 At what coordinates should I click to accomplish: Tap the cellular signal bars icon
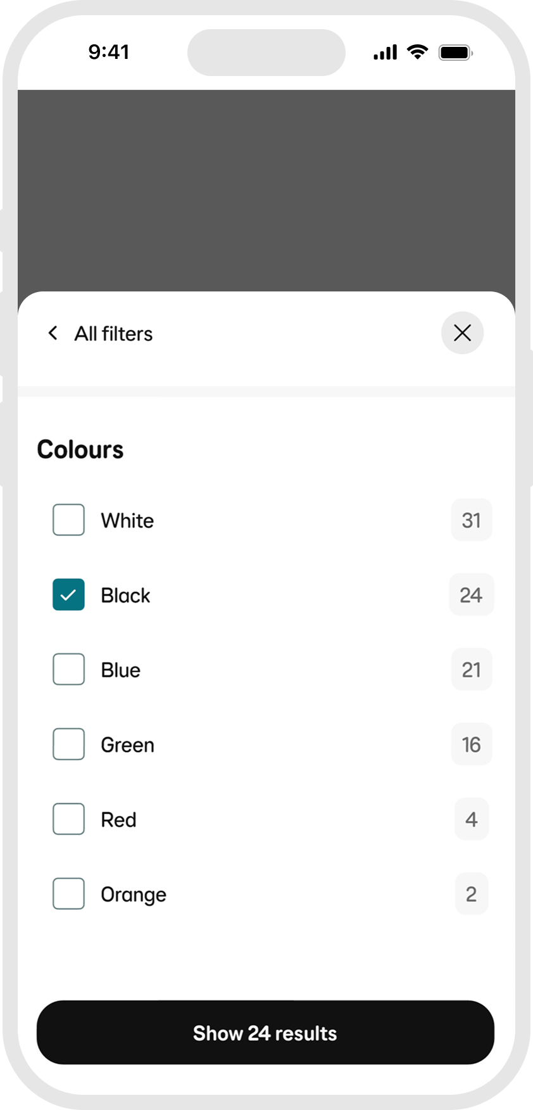pos(385,53)
